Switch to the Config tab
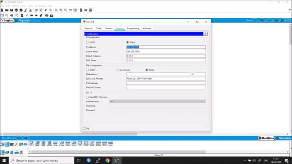The height and width of the screenshot is (164, 292). [x=99, y=28]
